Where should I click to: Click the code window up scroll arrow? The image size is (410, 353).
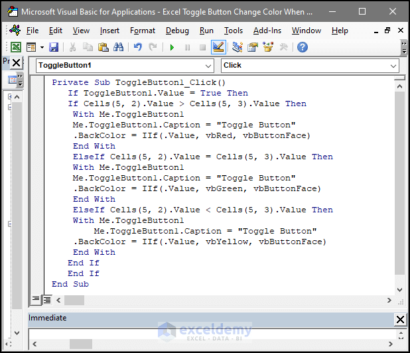pyautogui.click(x=399, y=86)
